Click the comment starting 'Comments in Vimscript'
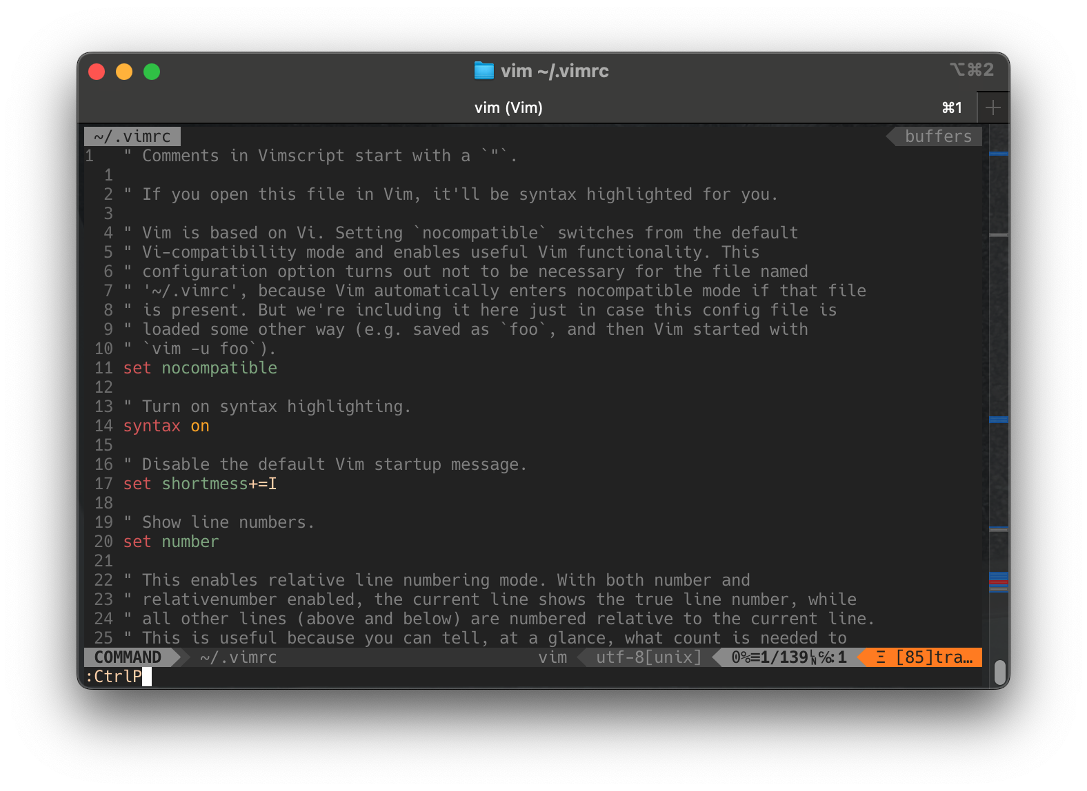This screenshot has height=791, width=1087. 321,156
